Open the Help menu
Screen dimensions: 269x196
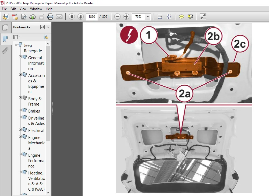point(49,9)
